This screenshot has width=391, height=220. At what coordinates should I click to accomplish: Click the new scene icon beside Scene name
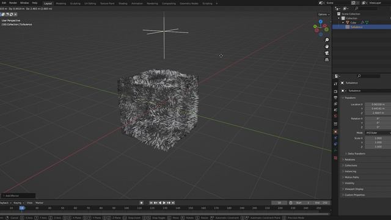(353, 3)
